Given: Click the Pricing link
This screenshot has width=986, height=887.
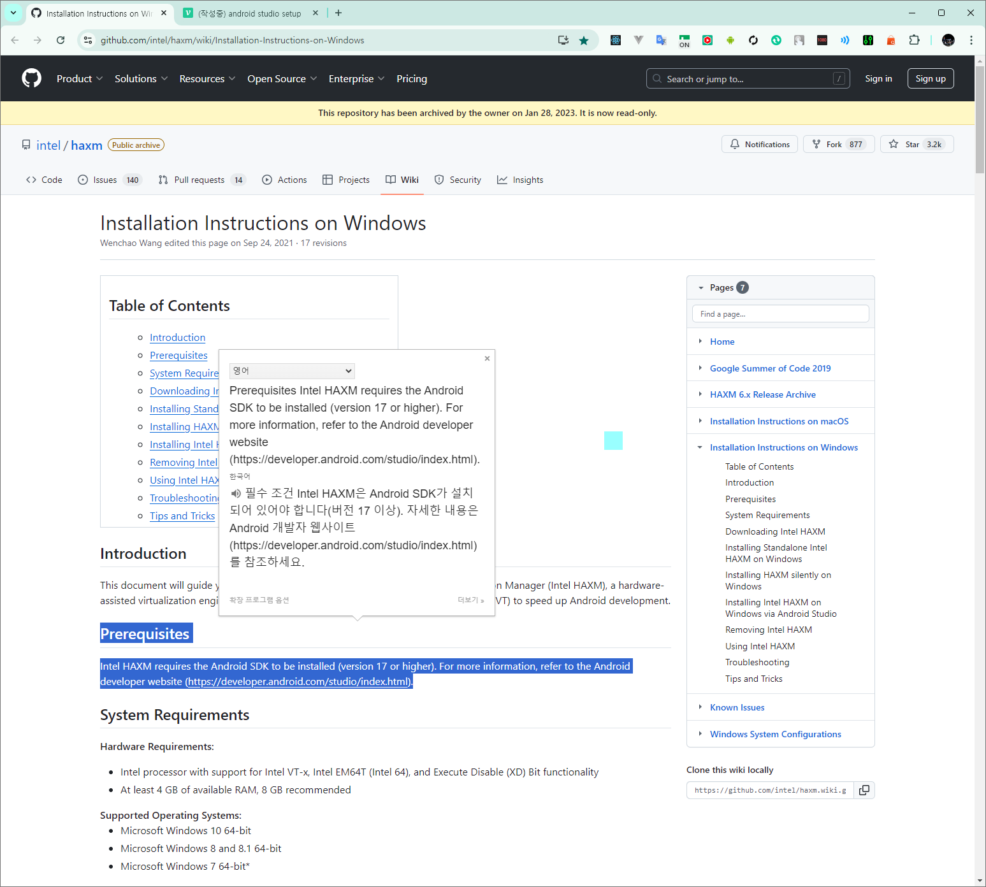Looking at the screenshot, I should point(412,78).
